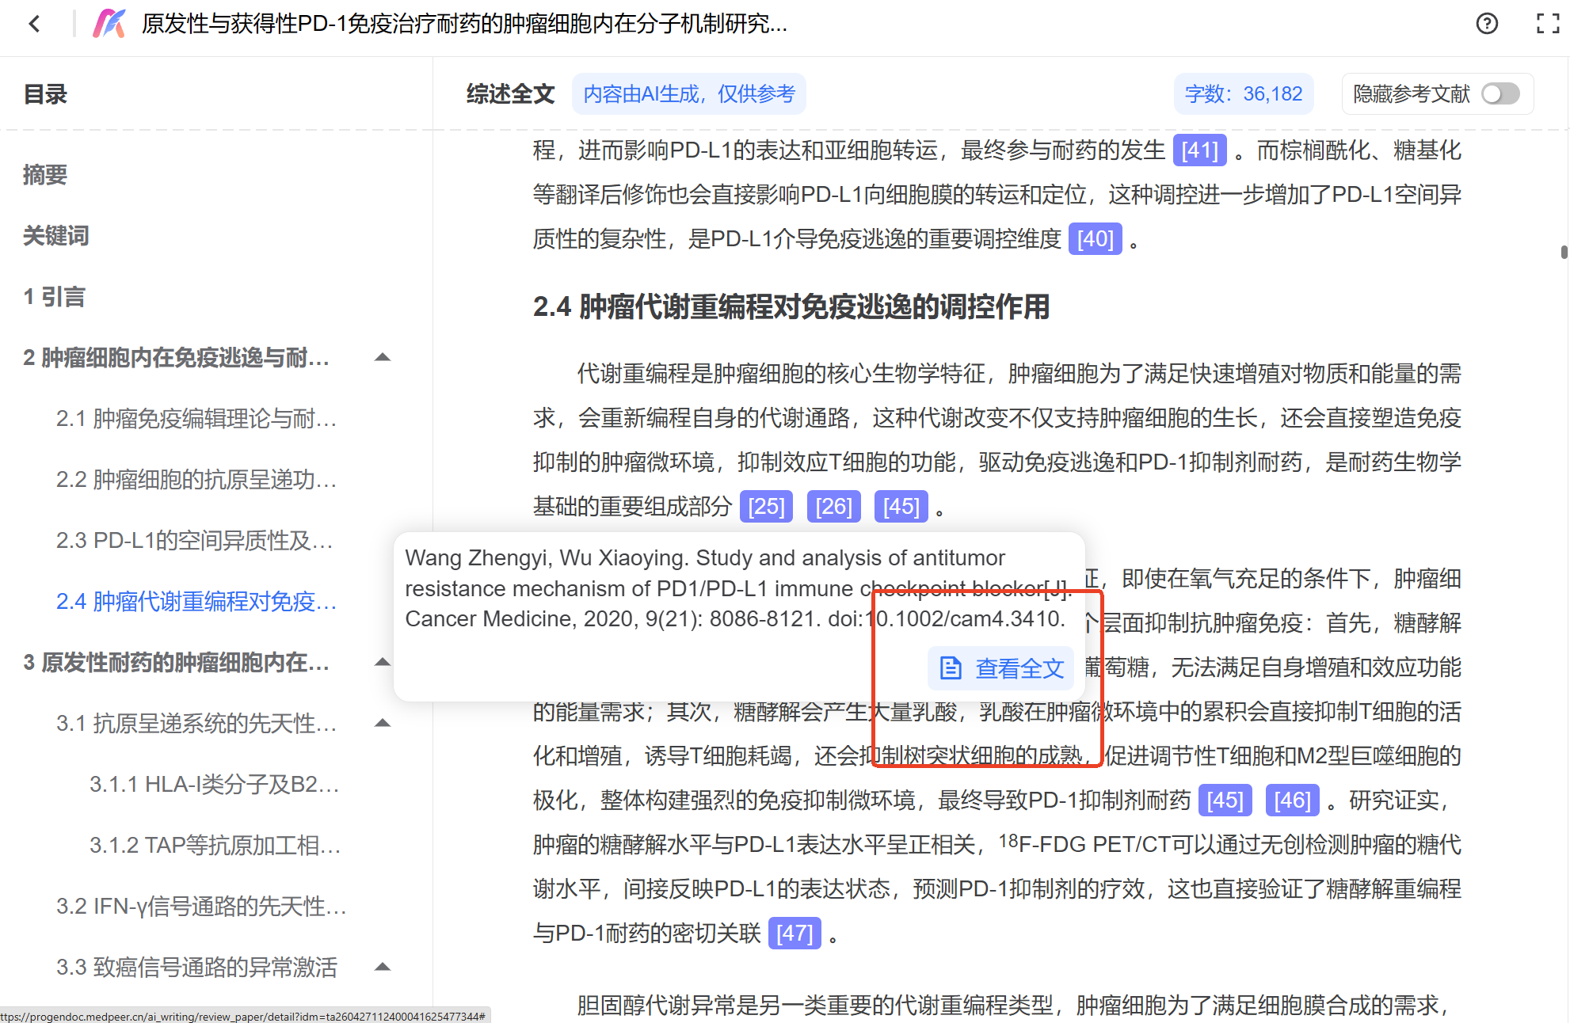Collapse subsection 3.3 致癌信号通路 arrow
This screenshot has height=1023, width=1570.
pyautogui.click(x=383, y=966)
